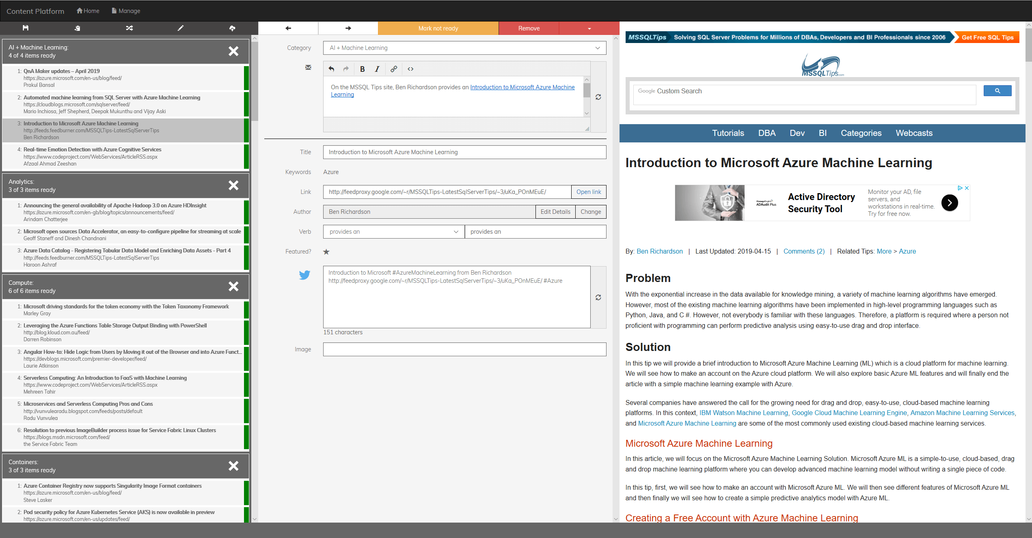Click the save floppy disk icon

click(x=26, y=28)
